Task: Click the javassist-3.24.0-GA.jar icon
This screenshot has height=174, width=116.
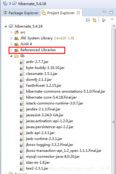Action: (x=22, y=115)
